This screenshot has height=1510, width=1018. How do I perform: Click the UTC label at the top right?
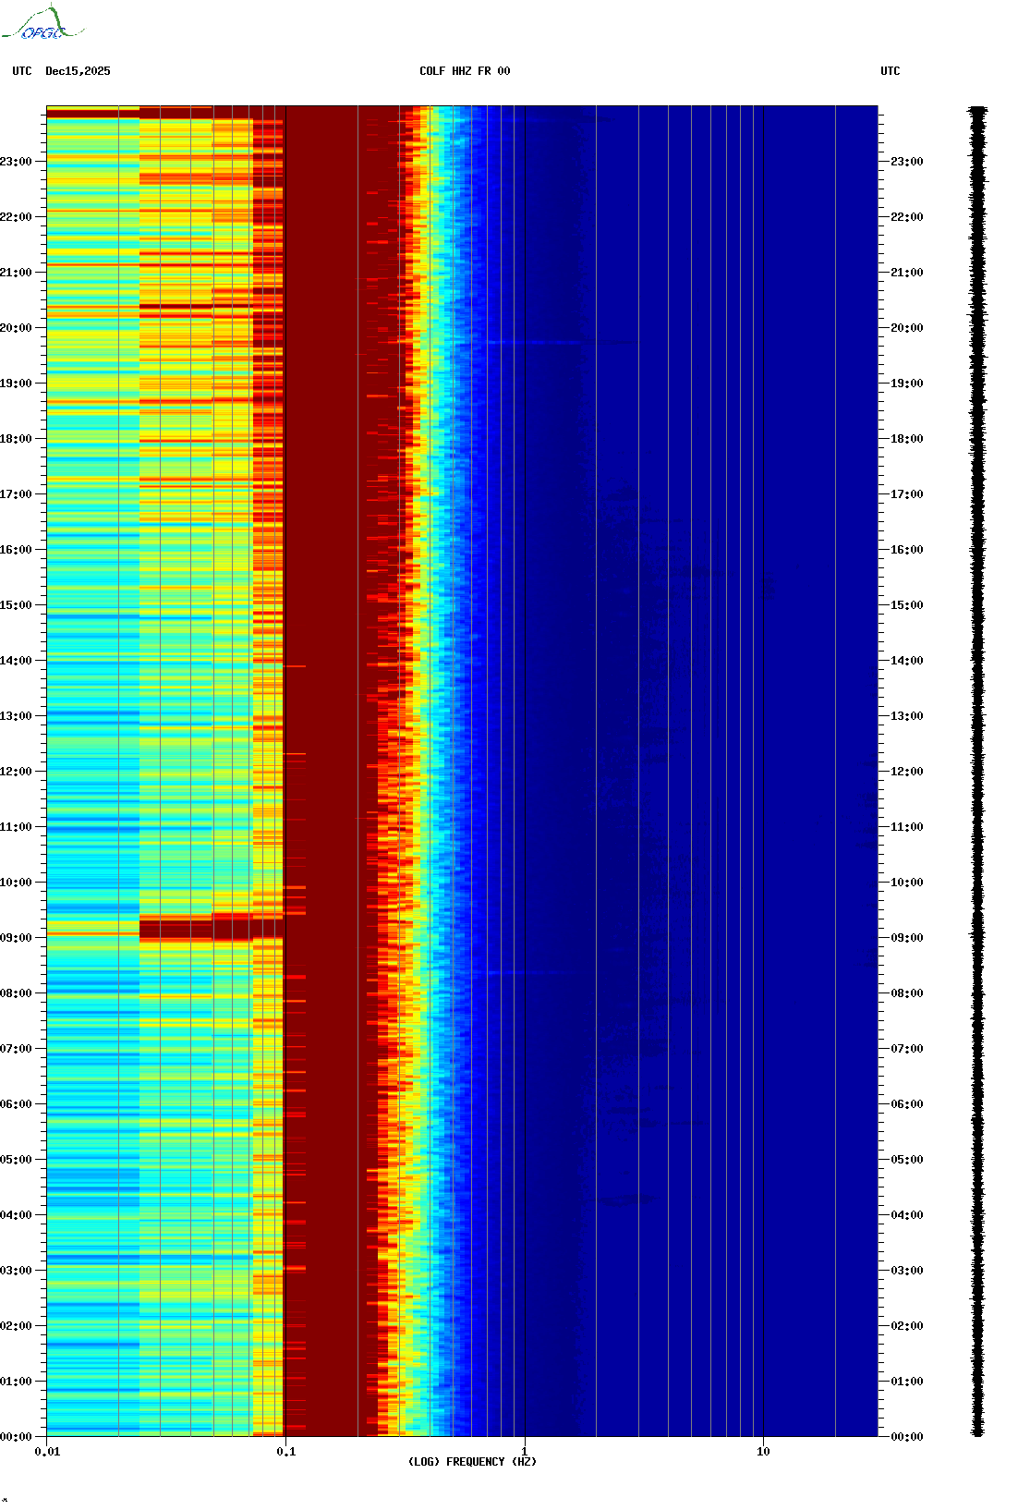pos(890,71)
